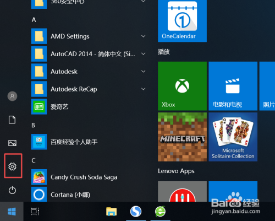The height and width of the screenshot is (221, 275).
Task: Click the letter A section header
Action: point(34,20)
